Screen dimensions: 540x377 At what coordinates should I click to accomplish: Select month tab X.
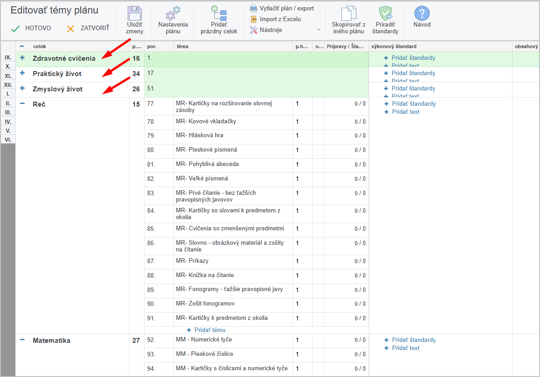coord(8,67)
